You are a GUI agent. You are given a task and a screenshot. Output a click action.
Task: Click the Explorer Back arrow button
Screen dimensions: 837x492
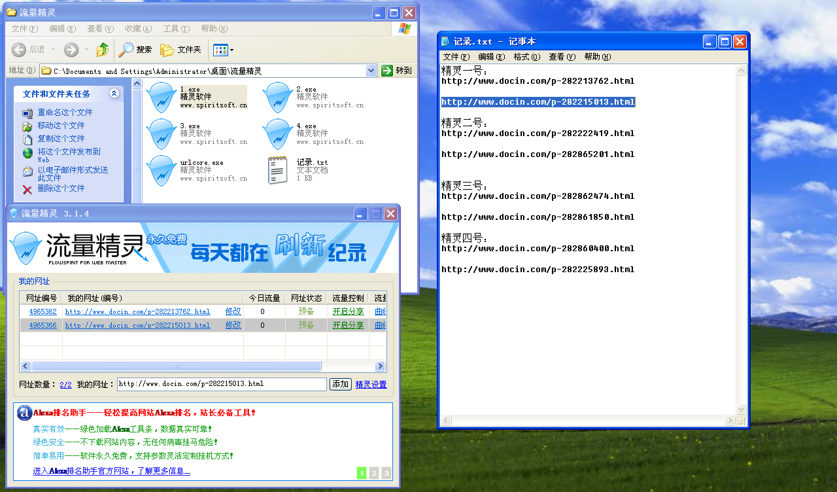point(20,50)
